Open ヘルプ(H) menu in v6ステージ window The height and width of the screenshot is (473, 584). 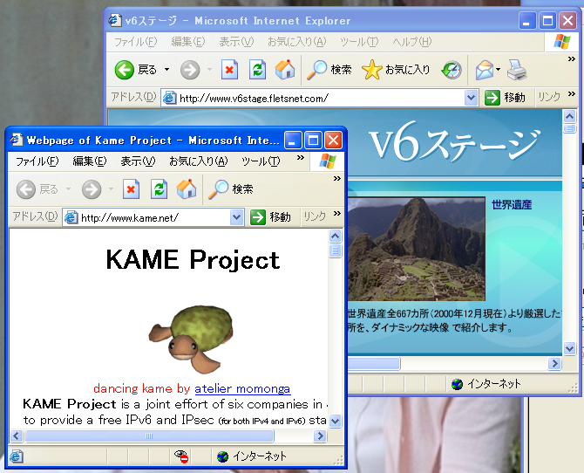point(412,42)
